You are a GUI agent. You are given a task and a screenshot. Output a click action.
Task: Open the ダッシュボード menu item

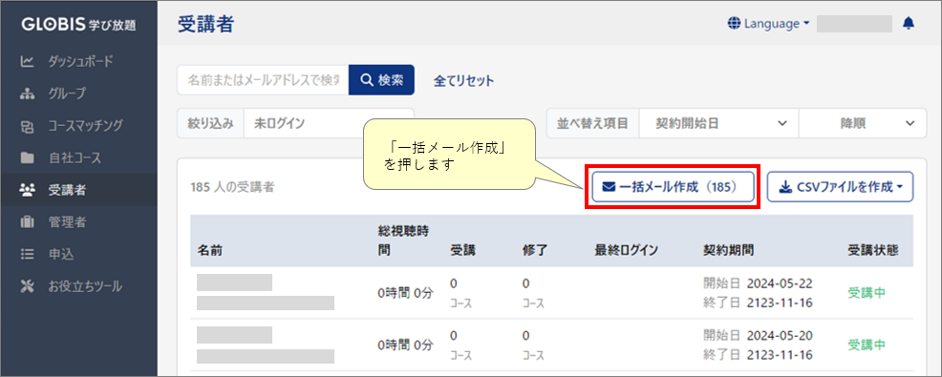click(x=81, y=61)
